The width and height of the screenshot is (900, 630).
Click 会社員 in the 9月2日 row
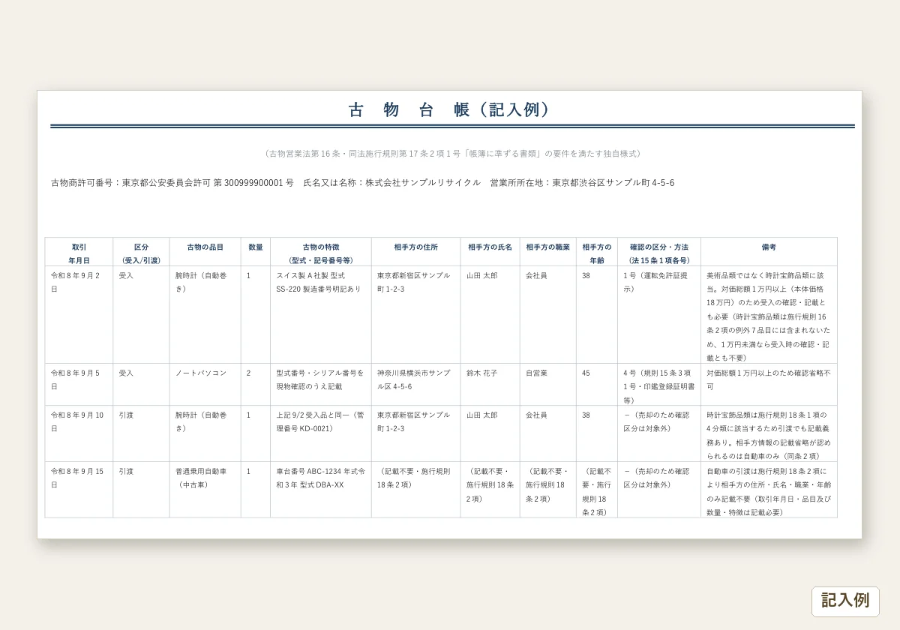coord(548,315)
